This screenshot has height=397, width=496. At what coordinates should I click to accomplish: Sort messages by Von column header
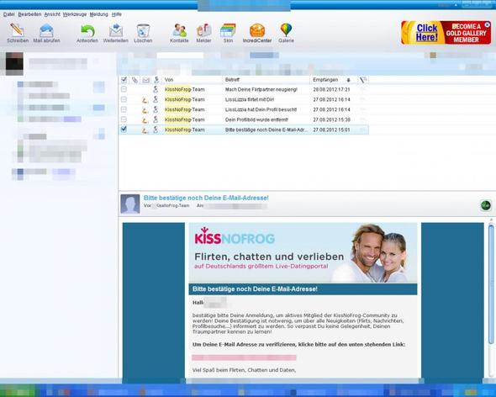click(x=169, y=80)
